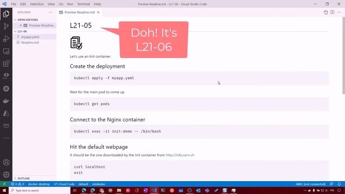This screenshot has height=194, width=345.
Task: Open the File menu
Action: [13, 4]
